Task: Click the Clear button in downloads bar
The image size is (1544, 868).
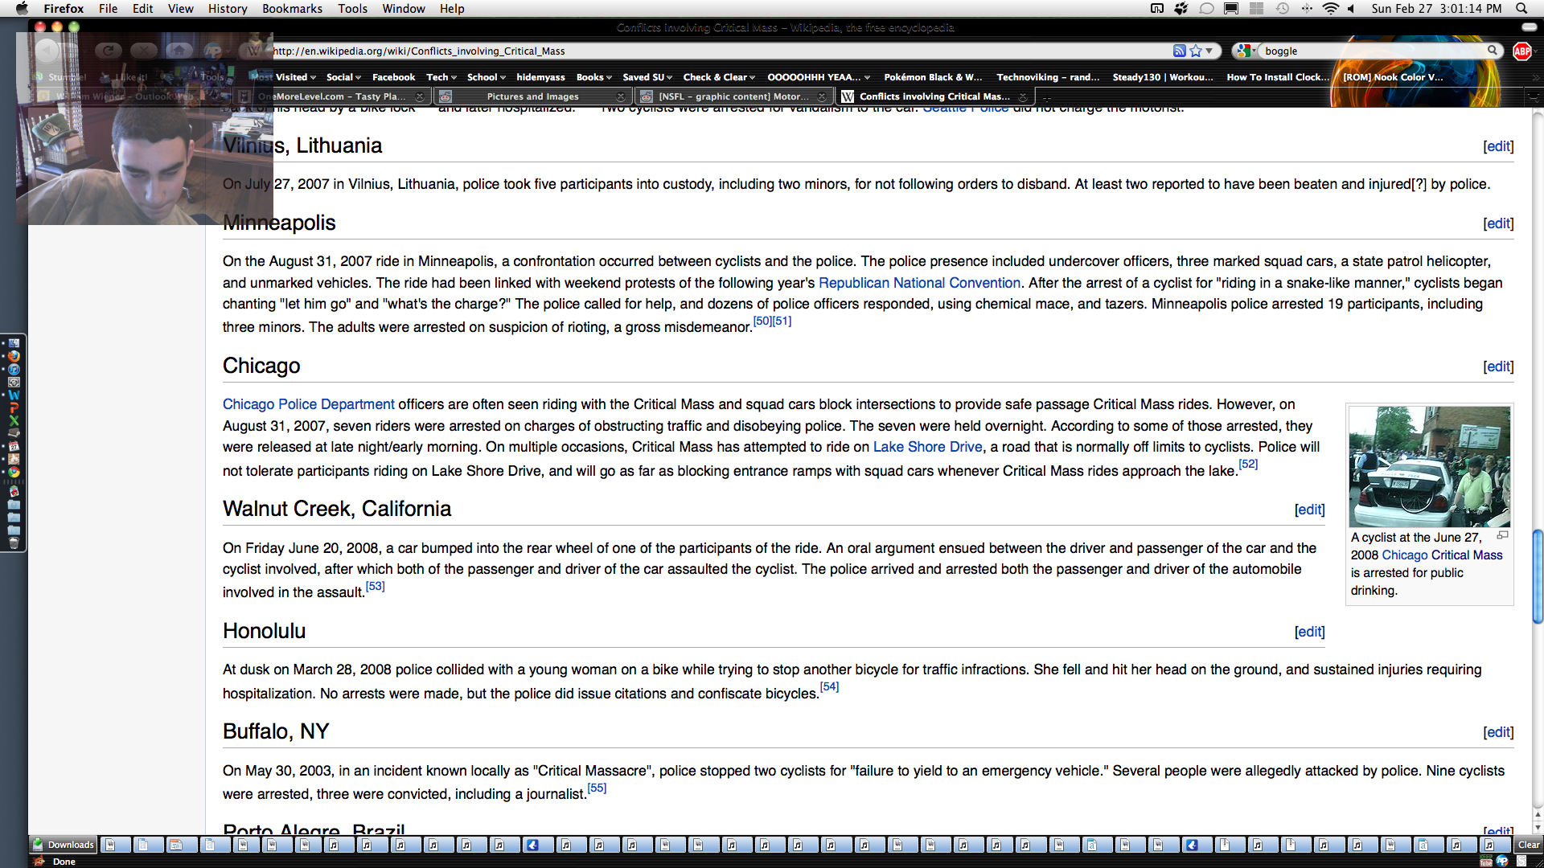Action: pyautogui.click(x=1528, y=845)
